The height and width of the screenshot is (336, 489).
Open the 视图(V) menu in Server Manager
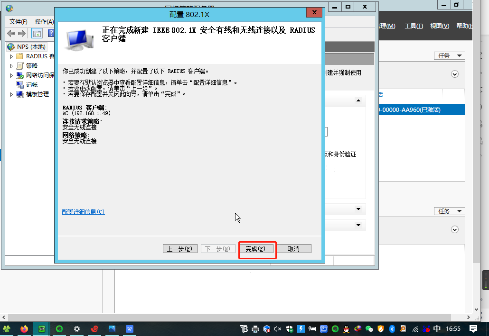(440, 26)
